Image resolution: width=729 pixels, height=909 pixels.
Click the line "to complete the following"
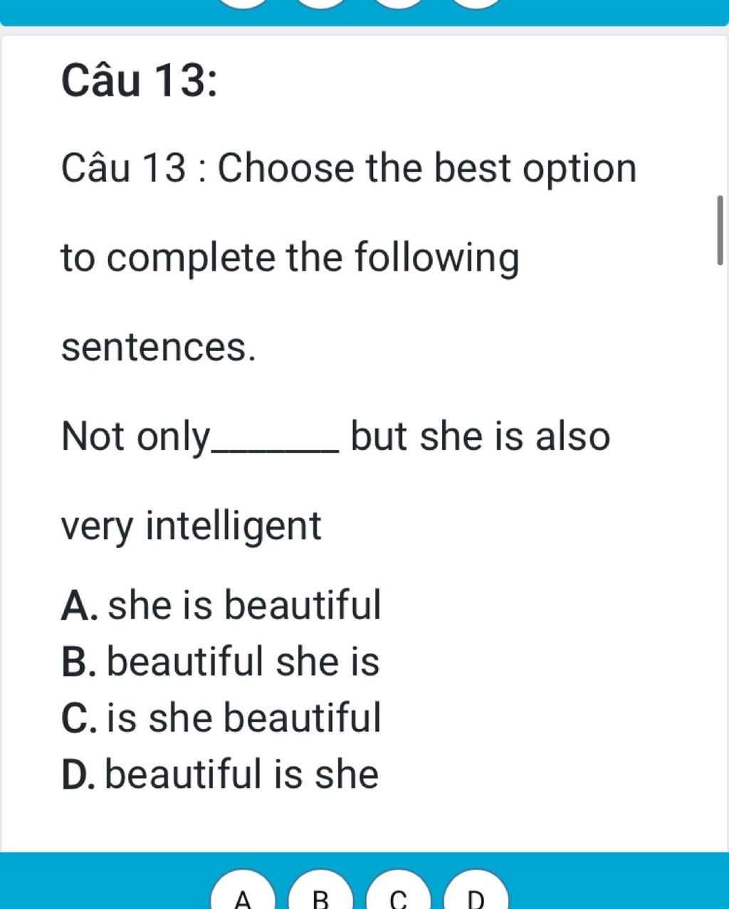[x=290, y=258]
